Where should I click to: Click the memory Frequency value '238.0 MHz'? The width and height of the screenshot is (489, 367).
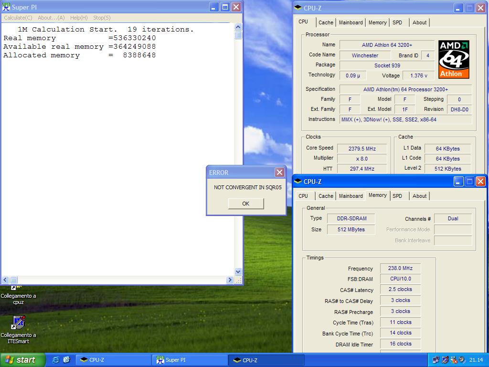click(x=401, y=268)
